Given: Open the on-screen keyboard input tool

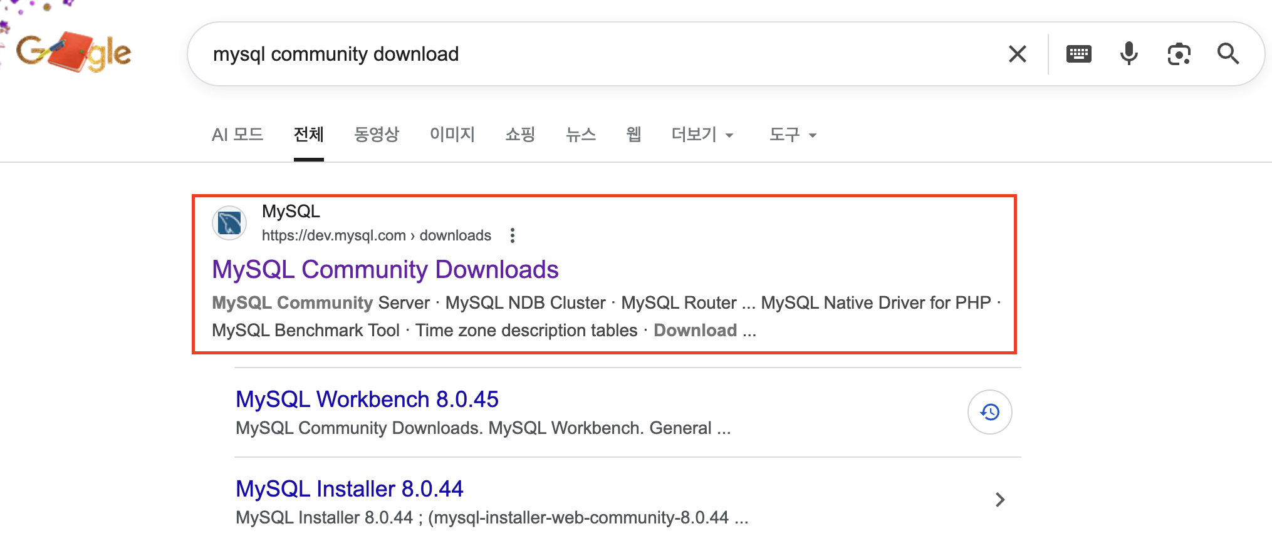Looking at the screenshot, I should point(1079,54).
